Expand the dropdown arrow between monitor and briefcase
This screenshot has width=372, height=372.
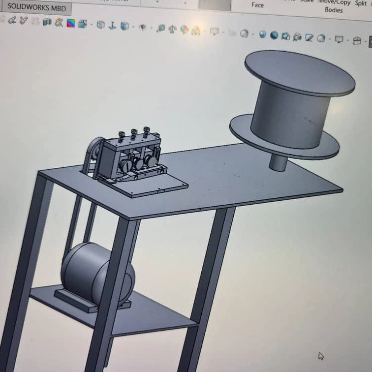coord(348,40)
